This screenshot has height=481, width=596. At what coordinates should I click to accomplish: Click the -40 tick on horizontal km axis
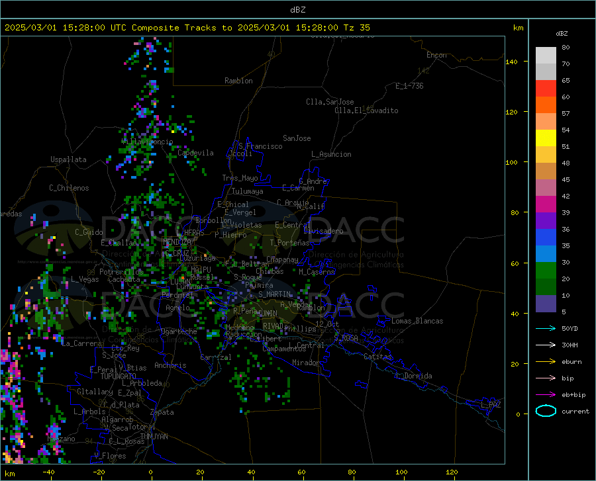point(48,472)
